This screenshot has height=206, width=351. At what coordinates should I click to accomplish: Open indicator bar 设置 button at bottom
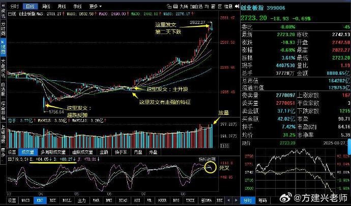click(x=12, y=200)
